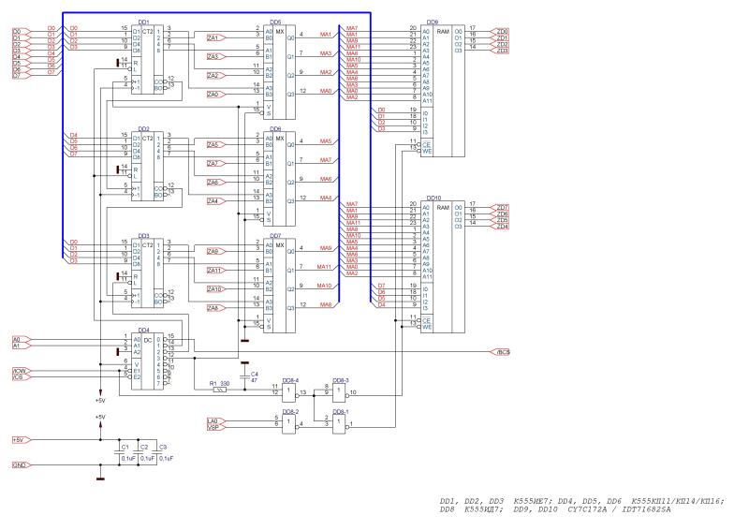The width and height of the screenshot is (749, 530).
Task: Click the component list text at bottom
Action: 580,505
